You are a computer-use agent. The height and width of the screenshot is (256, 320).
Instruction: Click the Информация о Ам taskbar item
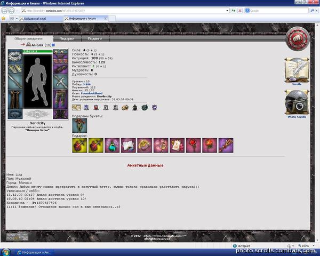(34, 252)
